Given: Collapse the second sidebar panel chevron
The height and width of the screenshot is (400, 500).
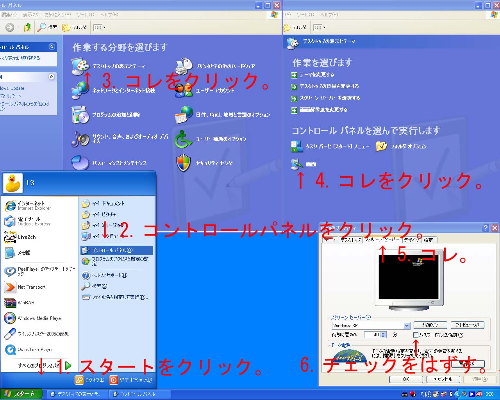Looking at the screenshot, I should coord(52,77).
